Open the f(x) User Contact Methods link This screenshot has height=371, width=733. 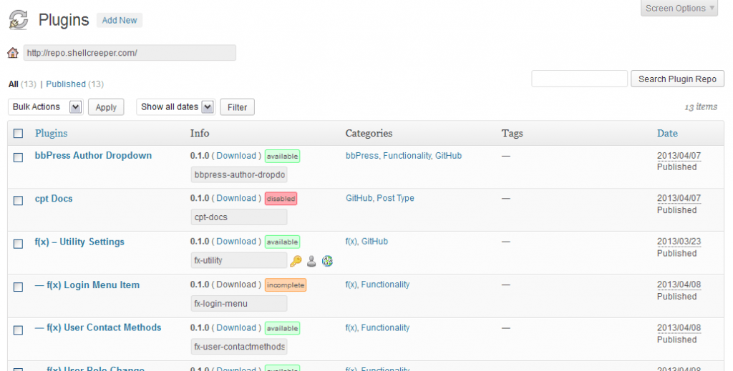[x=97, y=327]
